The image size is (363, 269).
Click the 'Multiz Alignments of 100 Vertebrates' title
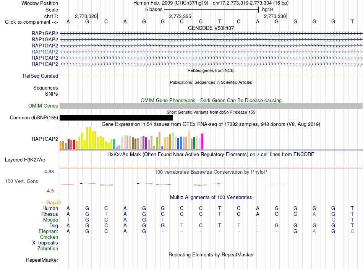211,197
